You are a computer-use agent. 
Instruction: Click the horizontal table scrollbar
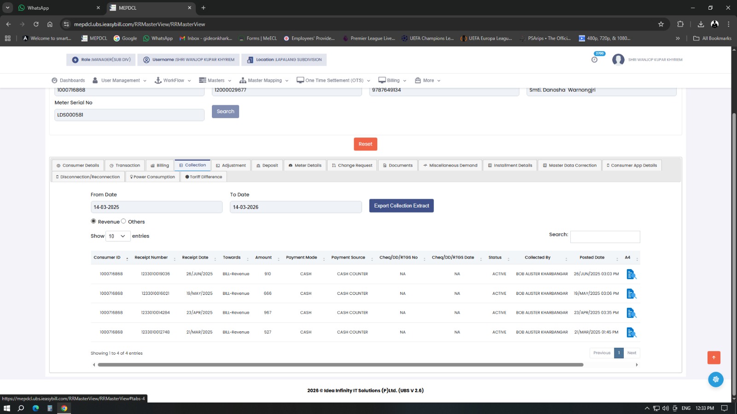[340, 365]
